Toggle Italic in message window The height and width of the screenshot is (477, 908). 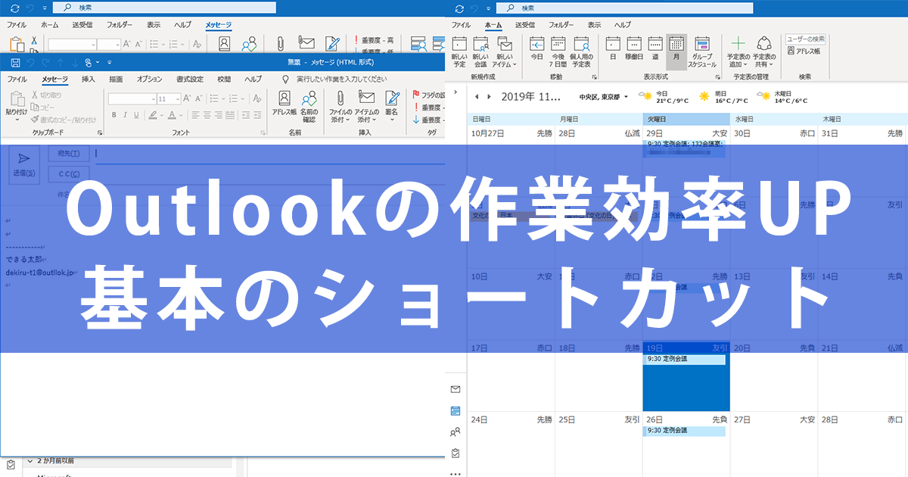click(126, 115)
